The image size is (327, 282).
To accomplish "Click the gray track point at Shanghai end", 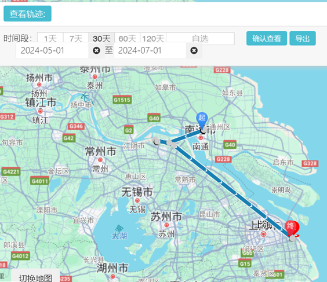I will point(292,238).
